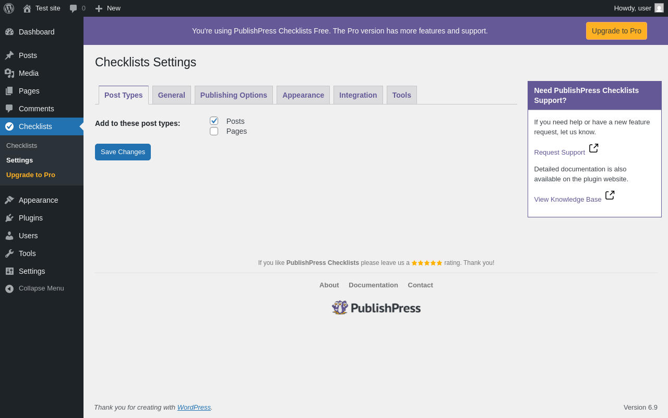This screenshot has width=668, height=418.
Task: Open the Integration tab
Action: click(x=358, y=95)
